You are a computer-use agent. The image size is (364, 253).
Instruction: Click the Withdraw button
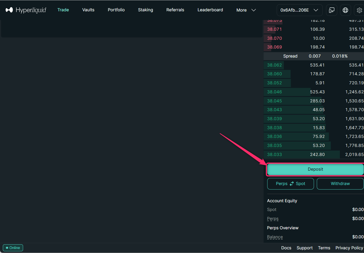point(340,184)
